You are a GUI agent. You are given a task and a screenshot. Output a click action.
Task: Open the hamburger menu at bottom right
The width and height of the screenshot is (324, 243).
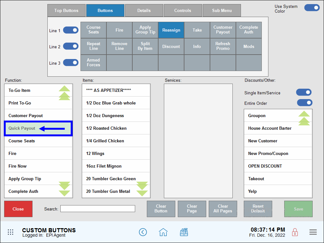[313, 232]
